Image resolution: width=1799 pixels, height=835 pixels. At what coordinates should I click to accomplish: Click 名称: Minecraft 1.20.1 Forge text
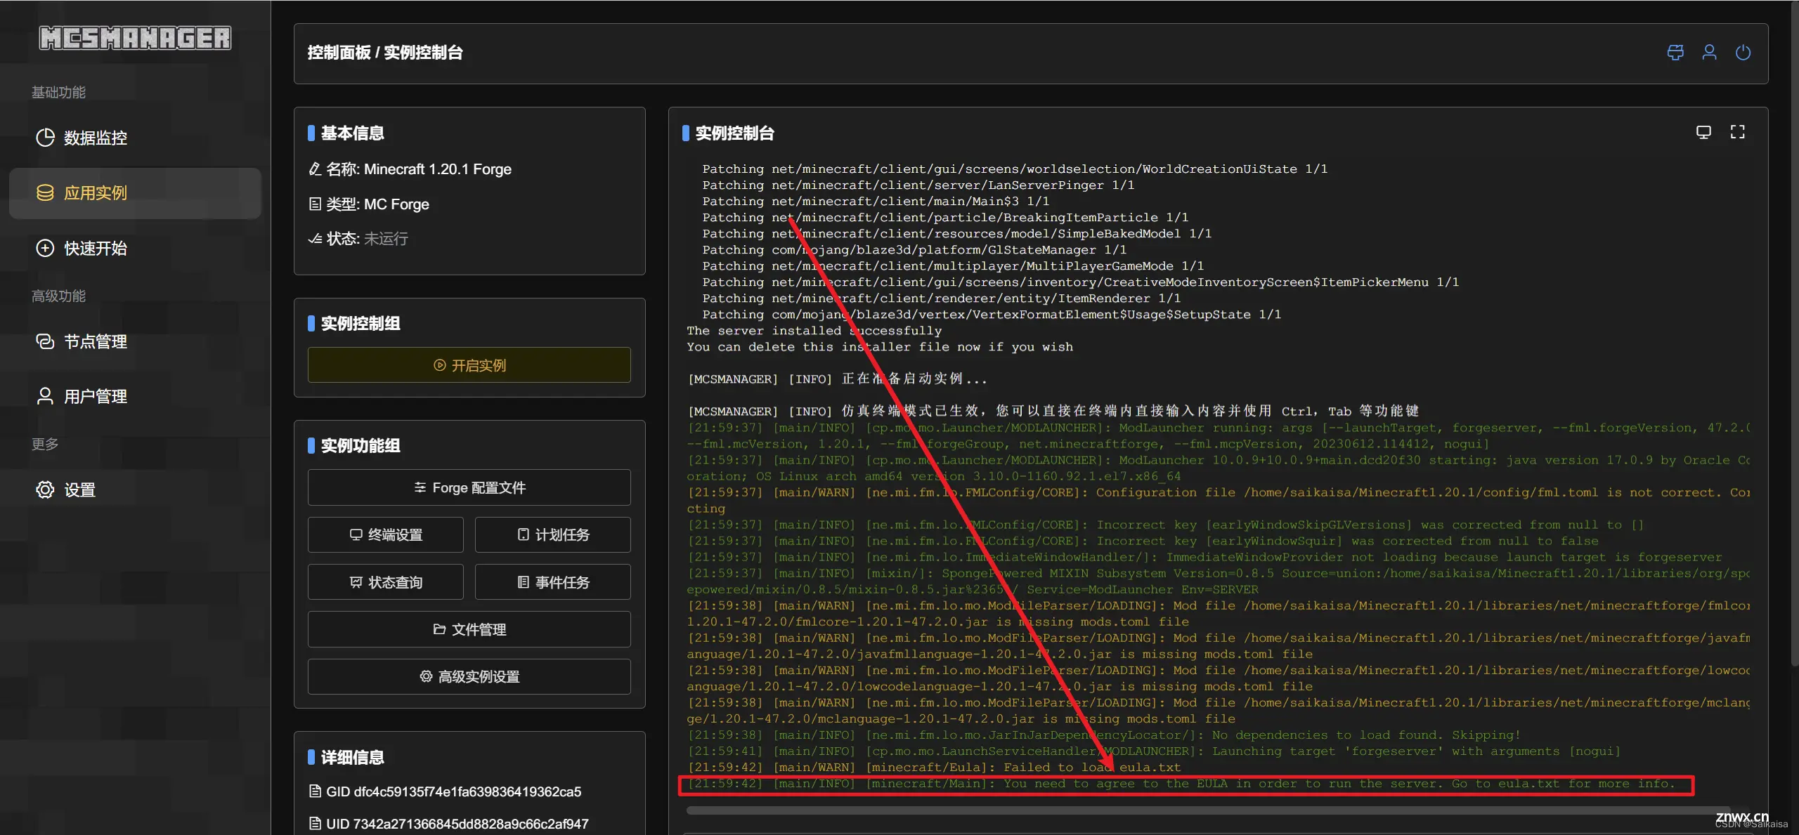click(419, 169)
